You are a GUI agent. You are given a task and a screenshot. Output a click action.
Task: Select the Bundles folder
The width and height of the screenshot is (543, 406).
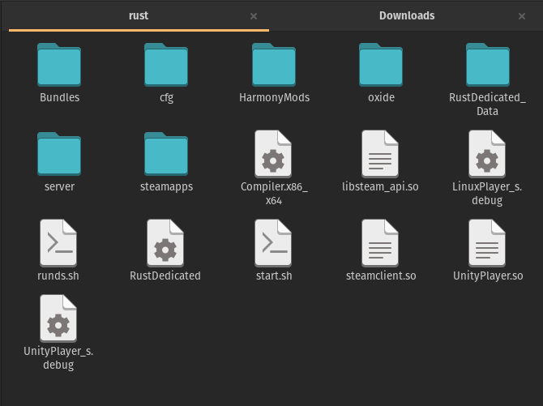tap(59, 66)
